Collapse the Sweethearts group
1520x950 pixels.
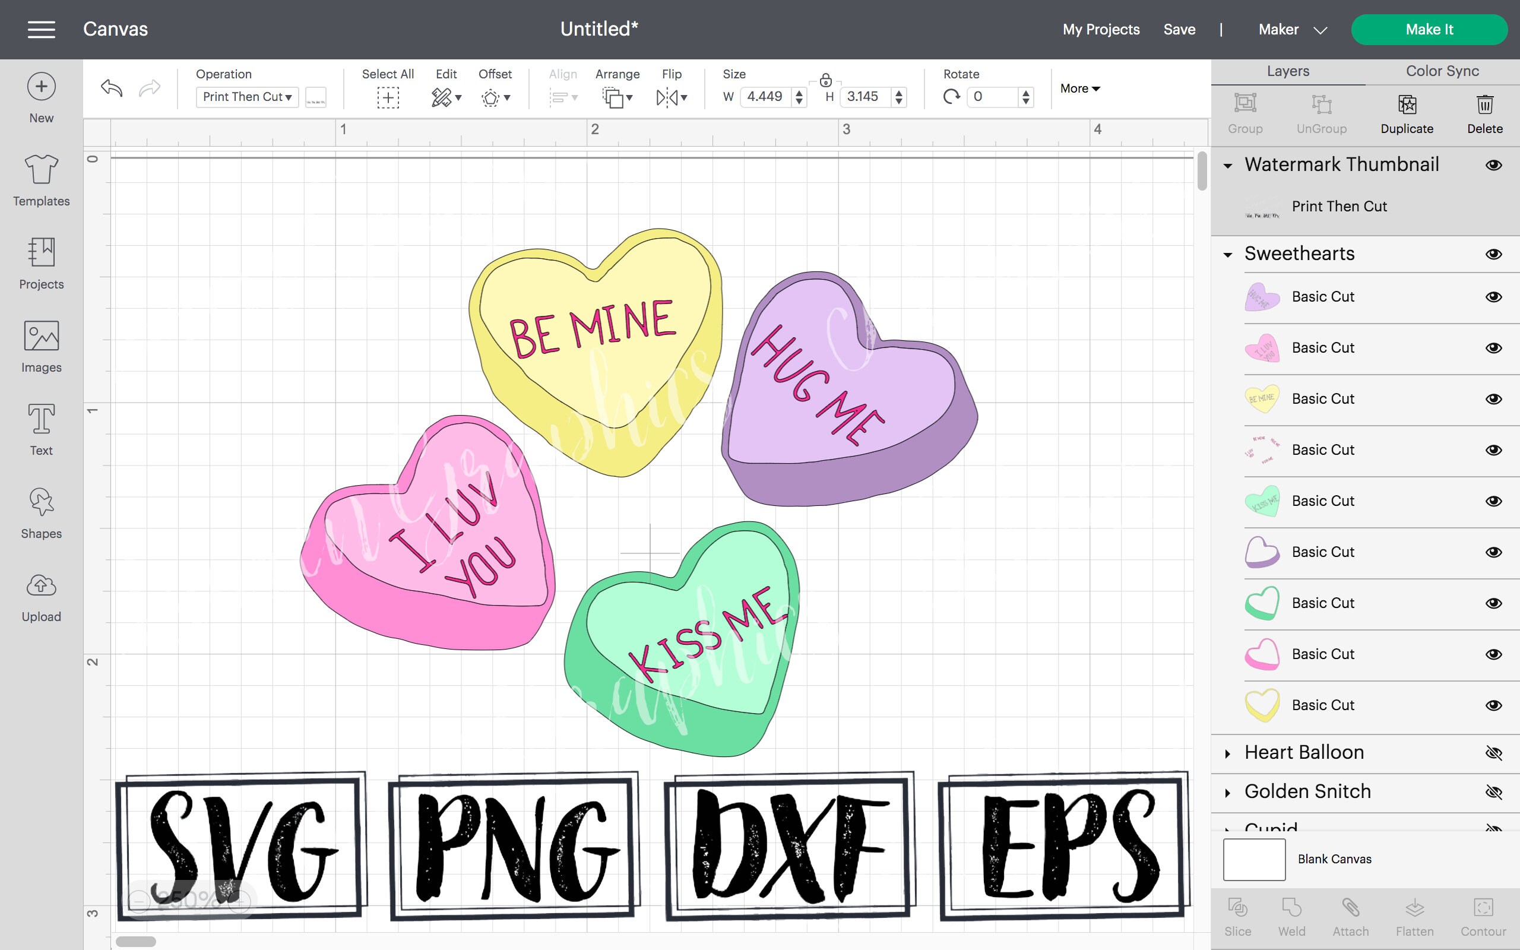pos(1227,254)
